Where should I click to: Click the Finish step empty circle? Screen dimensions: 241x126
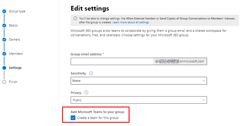4,82
